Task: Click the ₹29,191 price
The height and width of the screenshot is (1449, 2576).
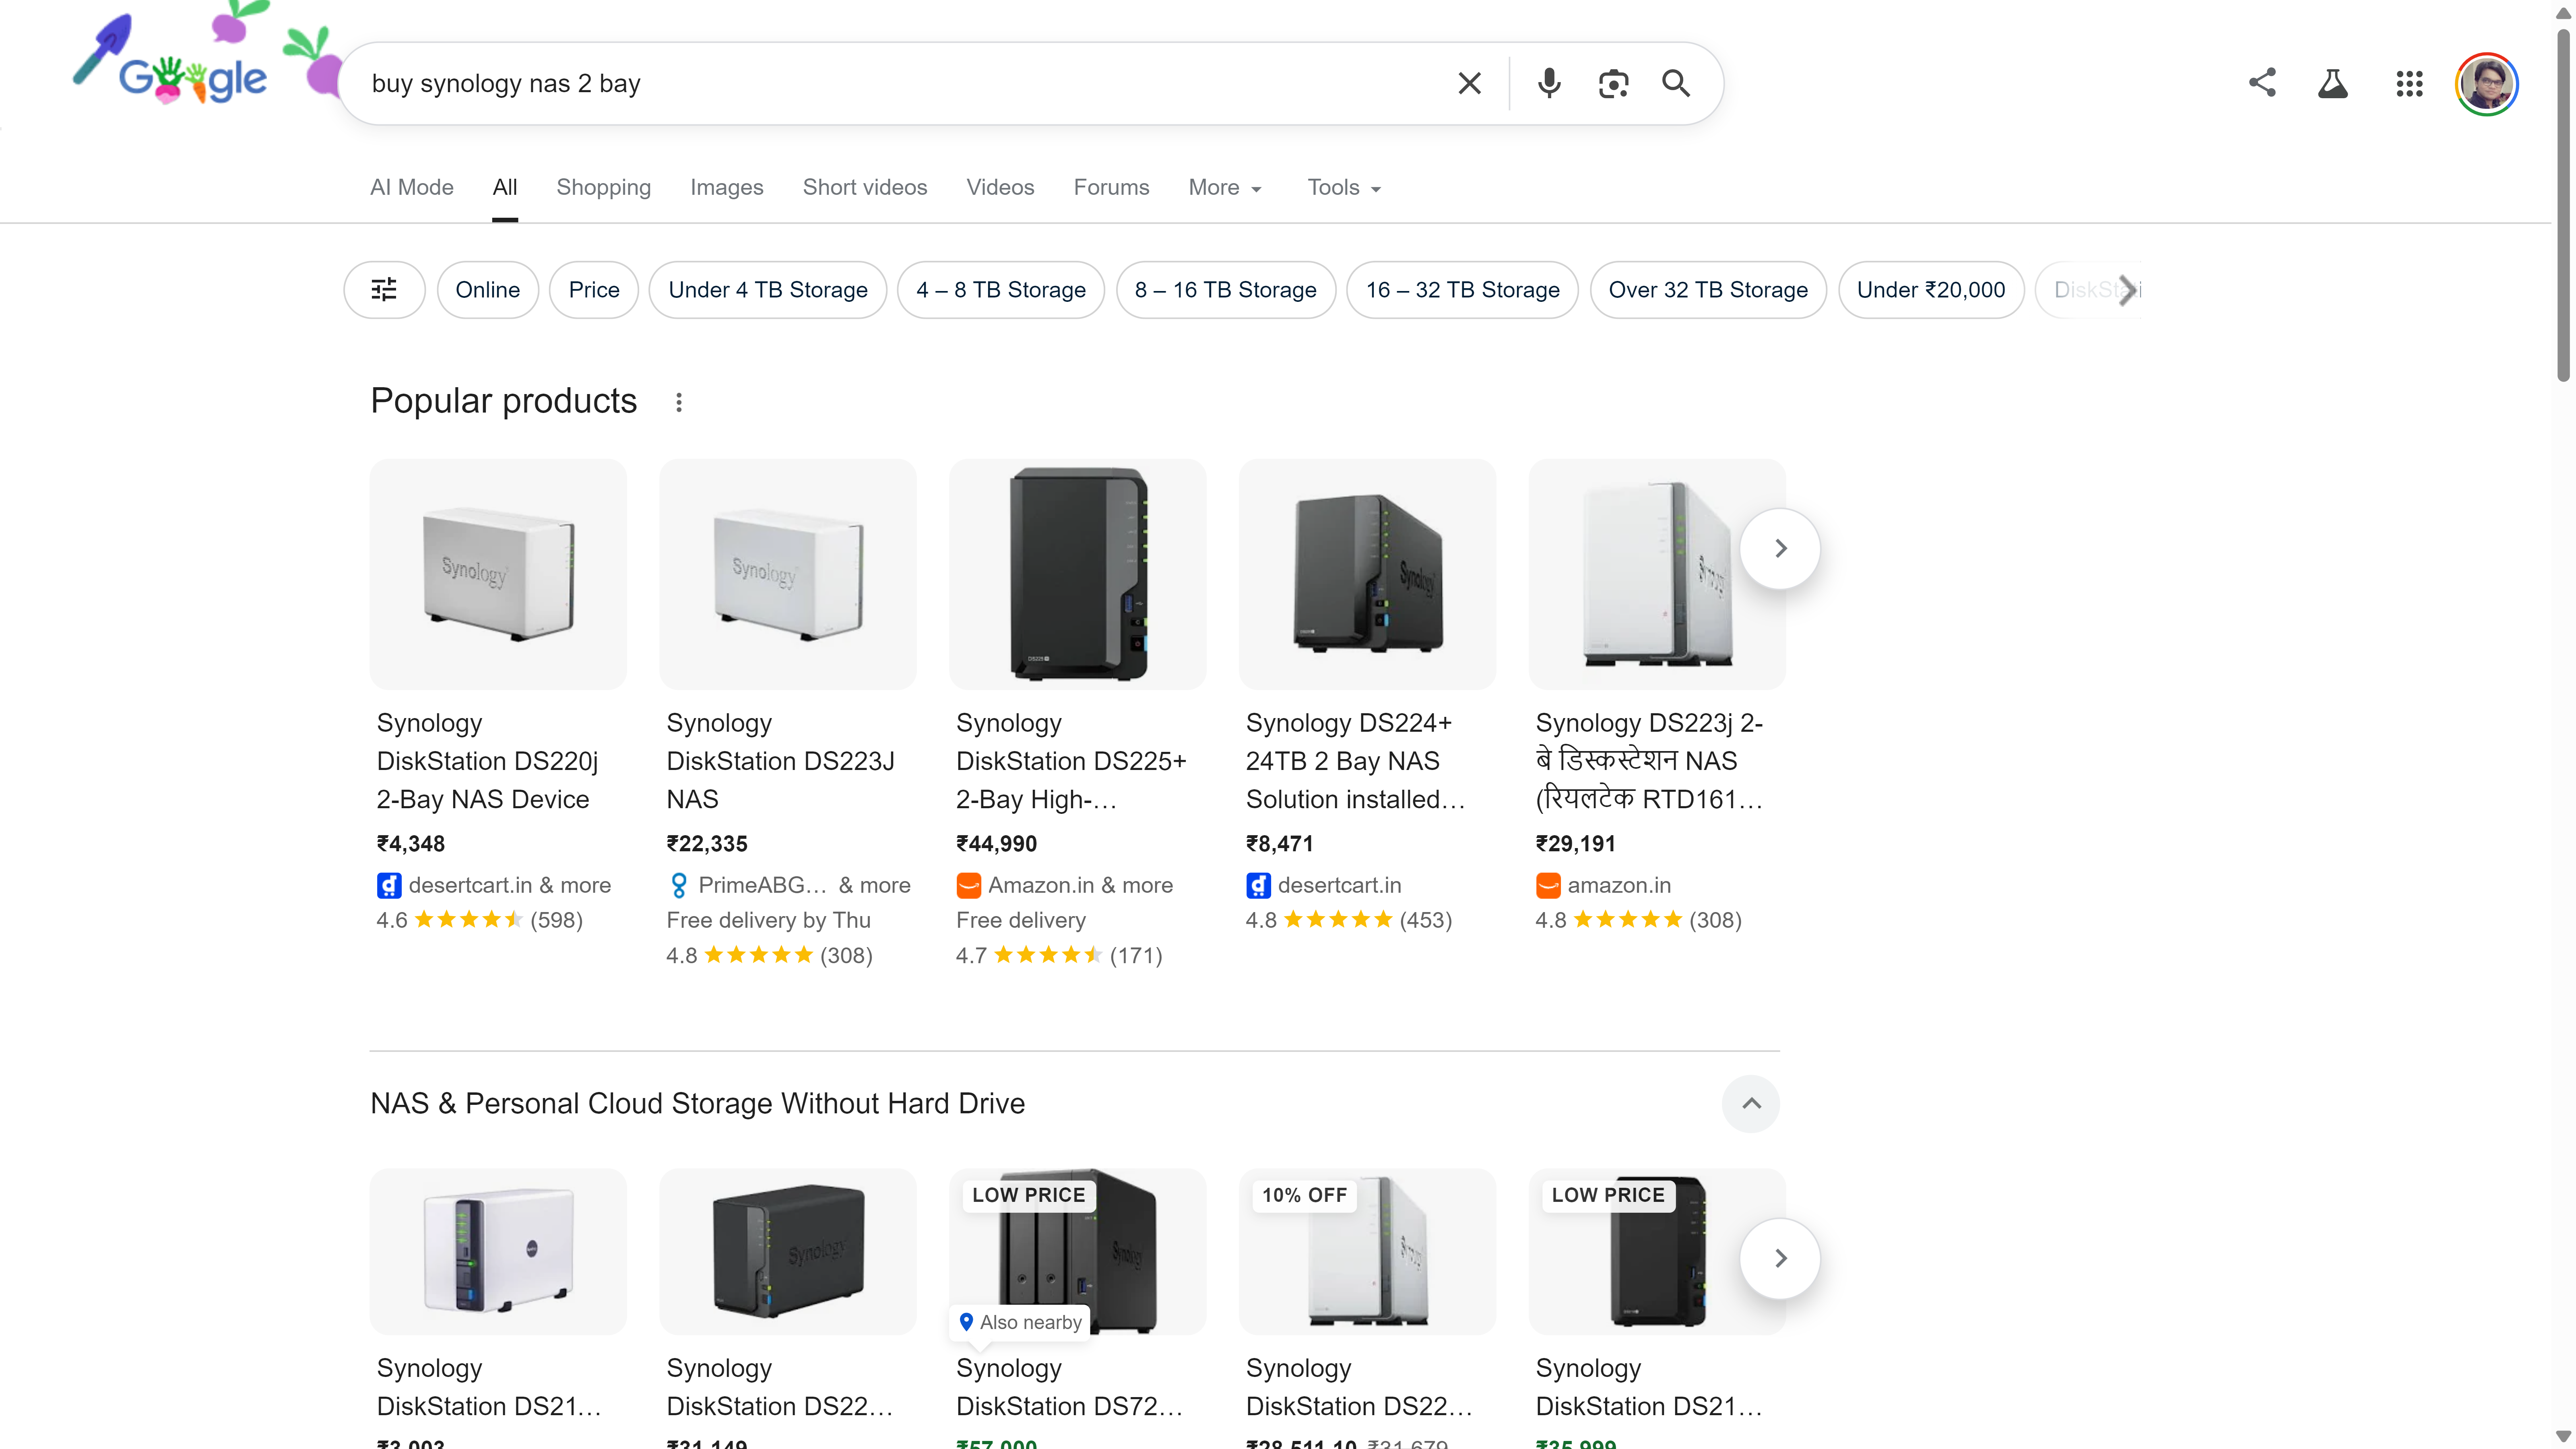Action: click(1576, 844)
